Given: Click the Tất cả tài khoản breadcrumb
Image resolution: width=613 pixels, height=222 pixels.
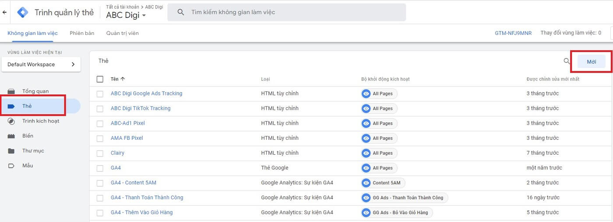Looking at the screenshot, I should click(x=123, y=7).
